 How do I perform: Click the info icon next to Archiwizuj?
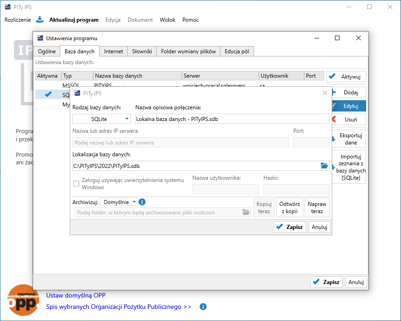pos(142,202)
